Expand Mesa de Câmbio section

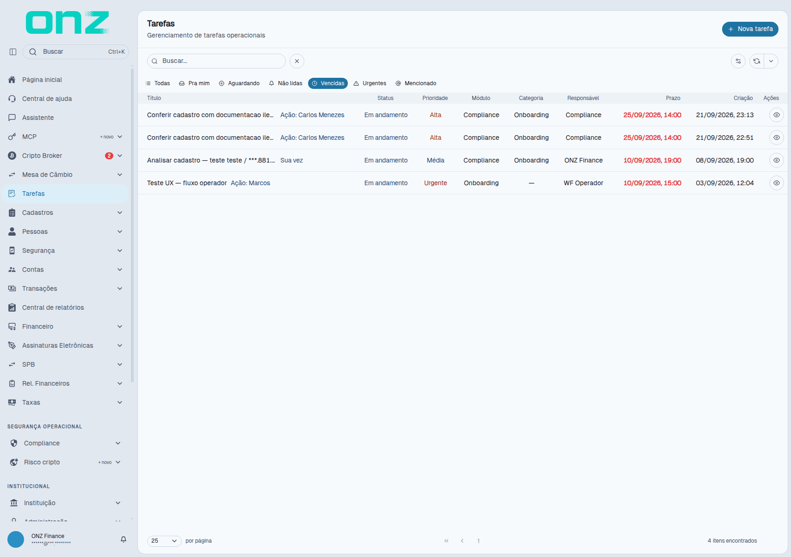(65, 175)
